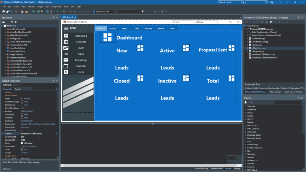This screenshot has width=306, height=172.
Task: Click the hamburger menu icon beside CRM
Action: point(66,28)
